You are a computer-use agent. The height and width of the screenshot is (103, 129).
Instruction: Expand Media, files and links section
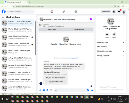111,51
